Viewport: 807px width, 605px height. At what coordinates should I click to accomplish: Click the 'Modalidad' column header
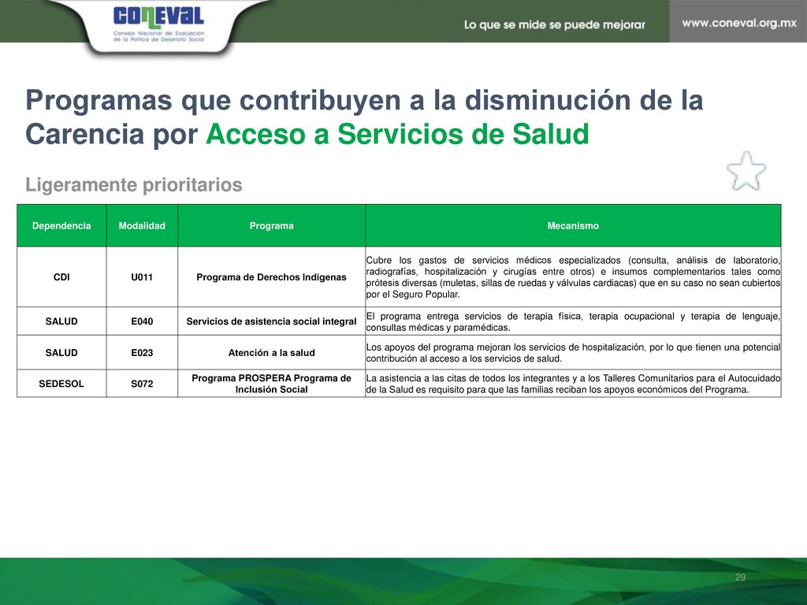[142, 225]
